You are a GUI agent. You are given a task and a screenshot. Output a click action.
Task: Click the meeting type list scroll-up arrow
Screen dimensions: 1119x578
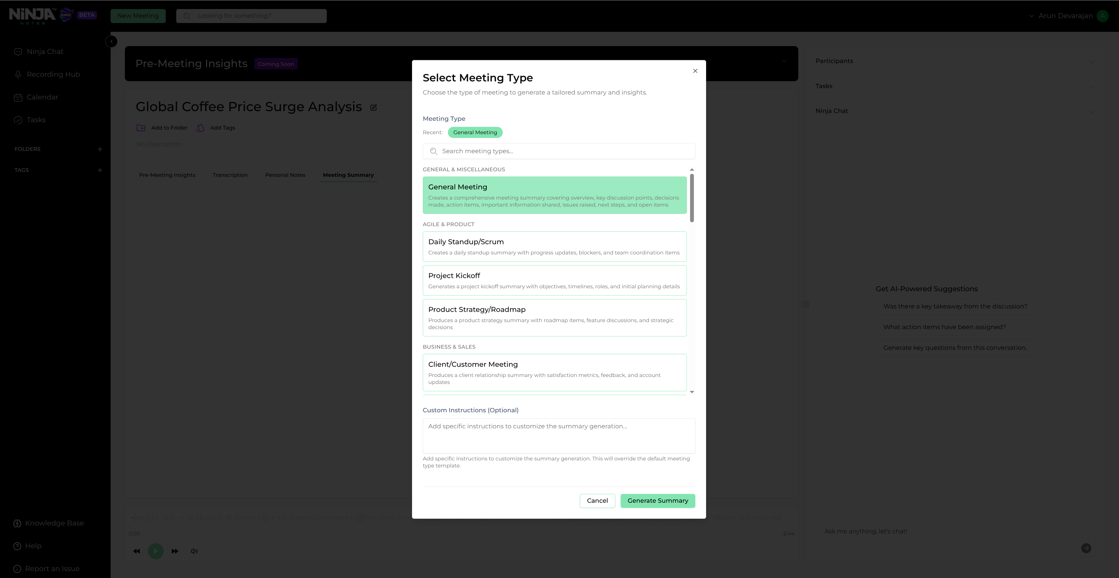click(x=692, y=169)
